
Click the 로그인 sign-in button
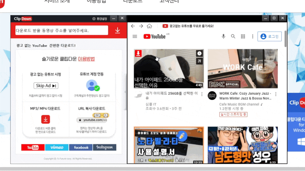coord(270,36)
